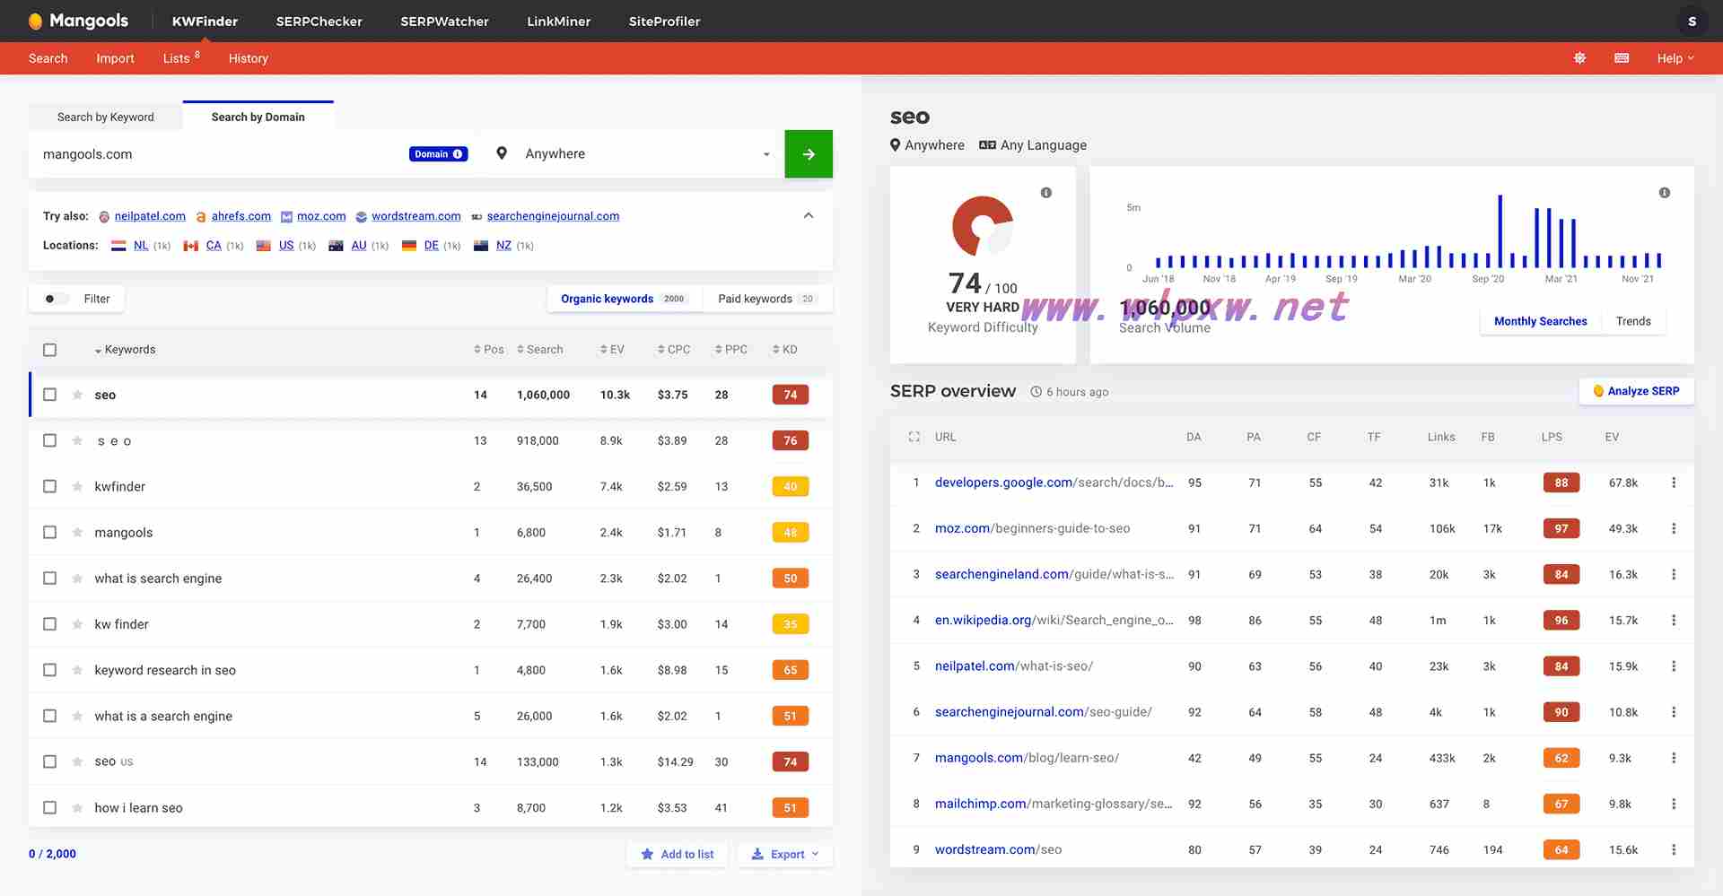Viewport: 1723px width, 896px height.
Task: Switch to LinkMiner tool
Action: tap(558, 22)
